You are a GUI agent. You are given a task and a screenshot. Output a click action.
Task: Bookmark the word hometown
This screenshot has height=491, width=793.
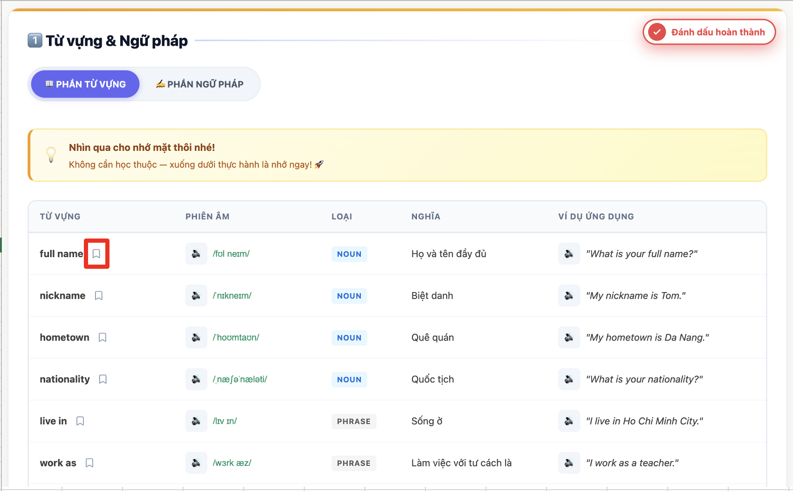click(x=103, y=337)
